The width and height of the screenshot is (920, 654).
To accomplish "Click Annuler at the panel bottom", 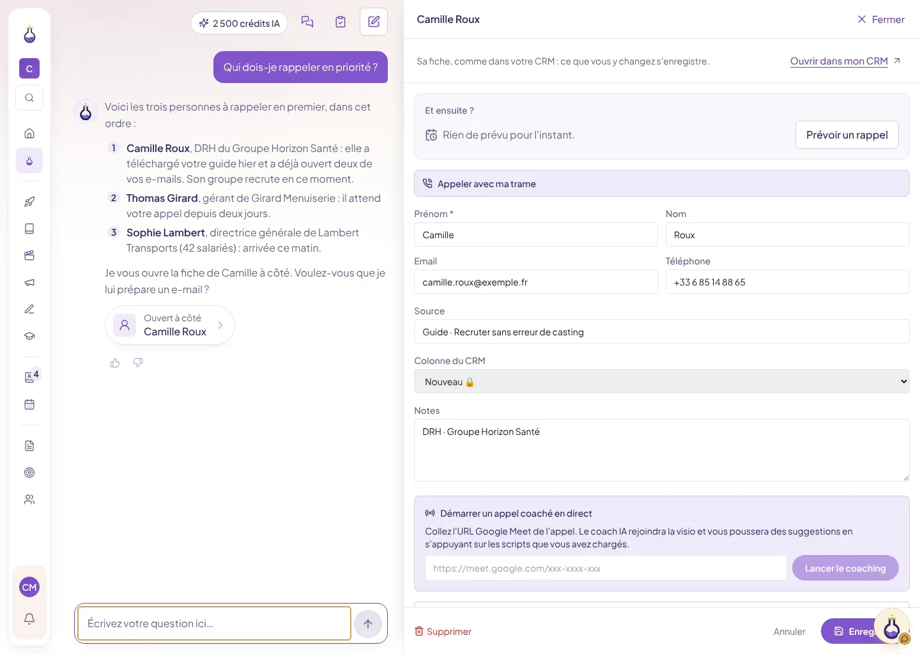I will tap(789, 631).
